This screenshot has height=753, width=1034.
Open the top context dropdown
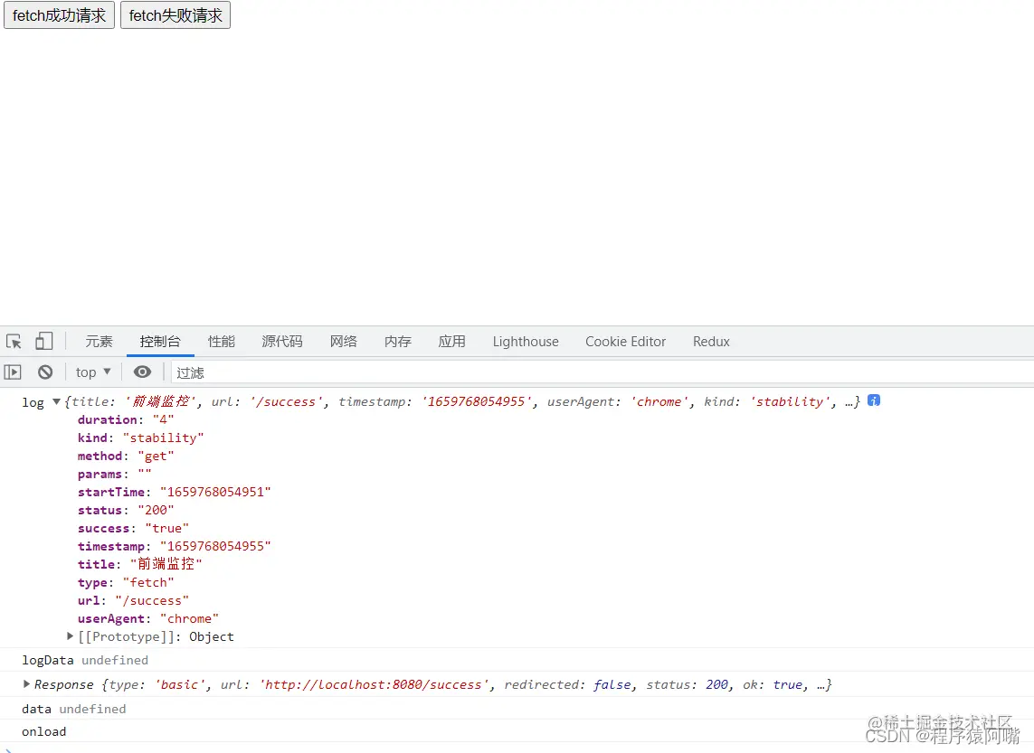tap(93, 372)
